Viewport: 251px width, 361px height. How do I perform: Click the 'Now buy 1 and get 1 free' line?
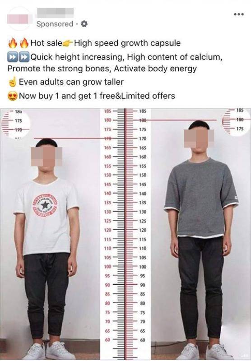pos(97,96)
